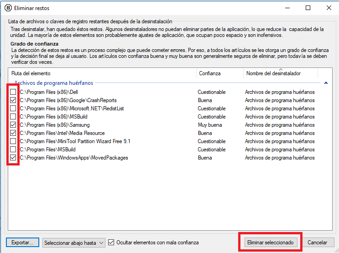Click Eliminar seleccionado button
339x253 pixels.
pos(270,243)
